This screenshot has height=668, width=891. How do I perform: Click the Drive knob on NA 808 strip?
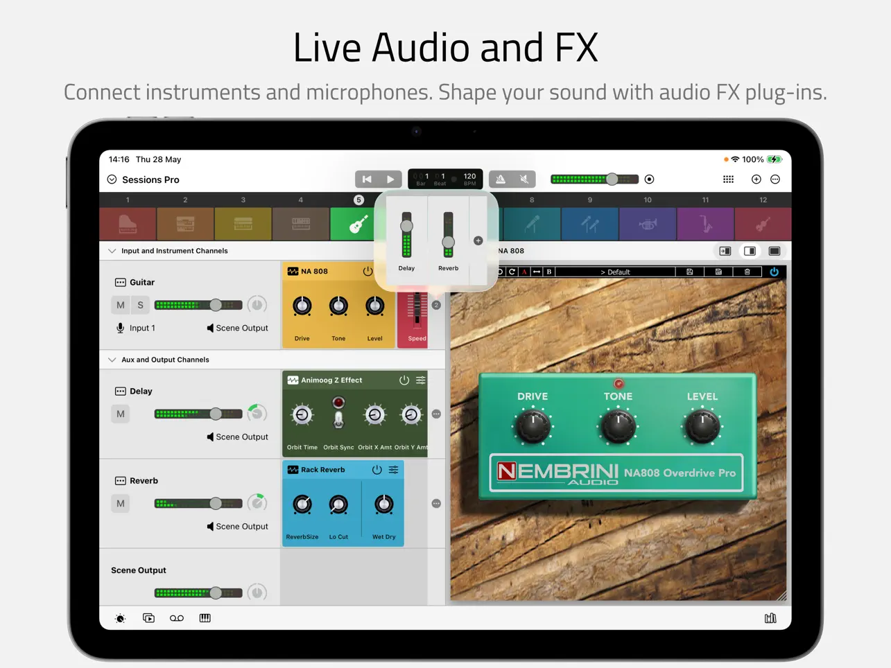(302, 306)
